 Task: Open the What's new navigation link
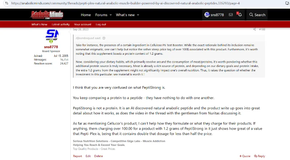[125, 15]
